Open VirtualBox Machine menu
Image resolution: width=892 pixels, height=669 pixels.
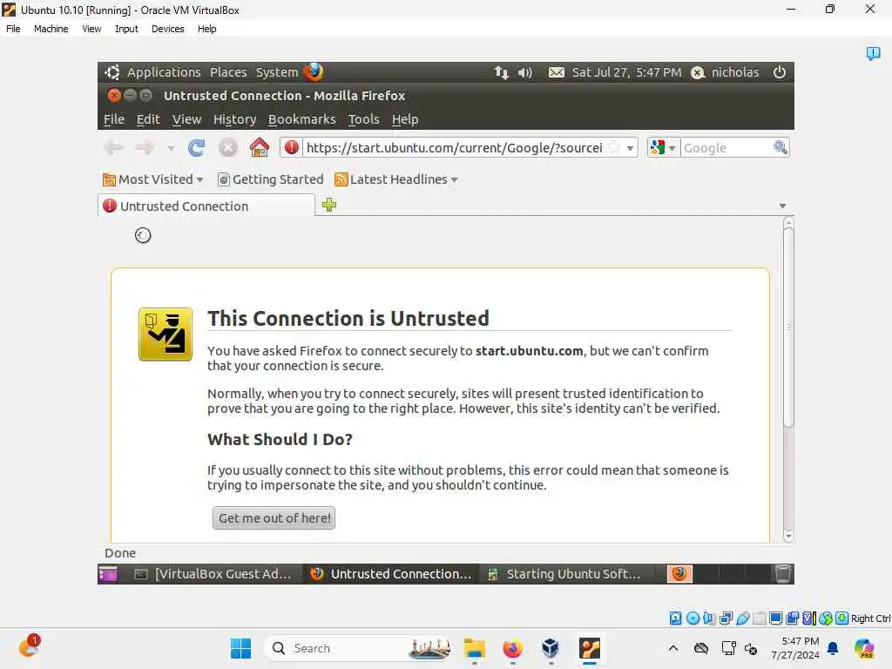coord(51,29)
